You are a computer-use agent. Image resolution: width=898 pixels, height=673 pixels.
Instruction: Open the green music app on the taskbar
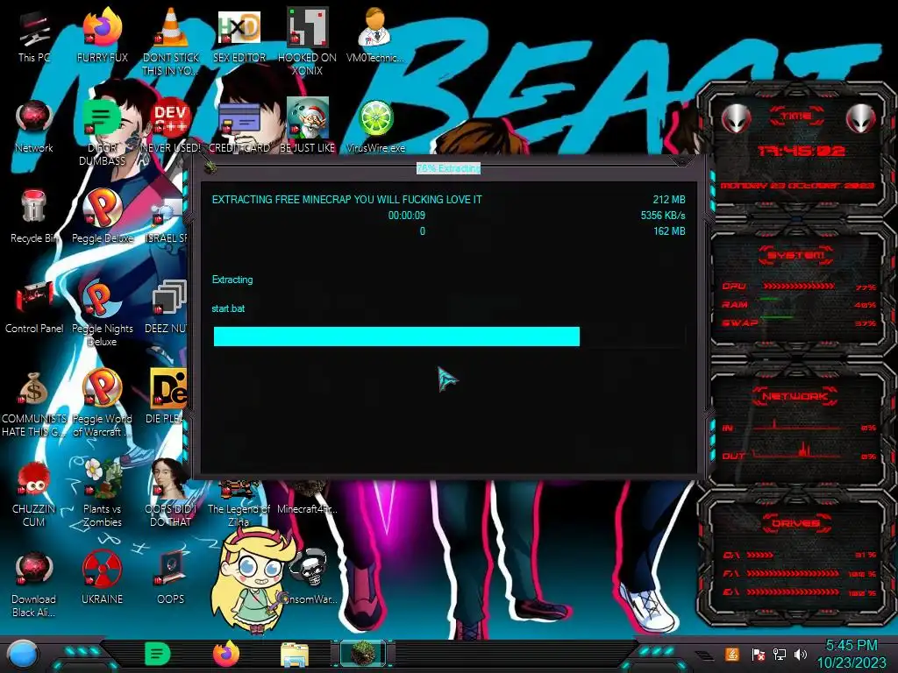[x=158, y=654]
